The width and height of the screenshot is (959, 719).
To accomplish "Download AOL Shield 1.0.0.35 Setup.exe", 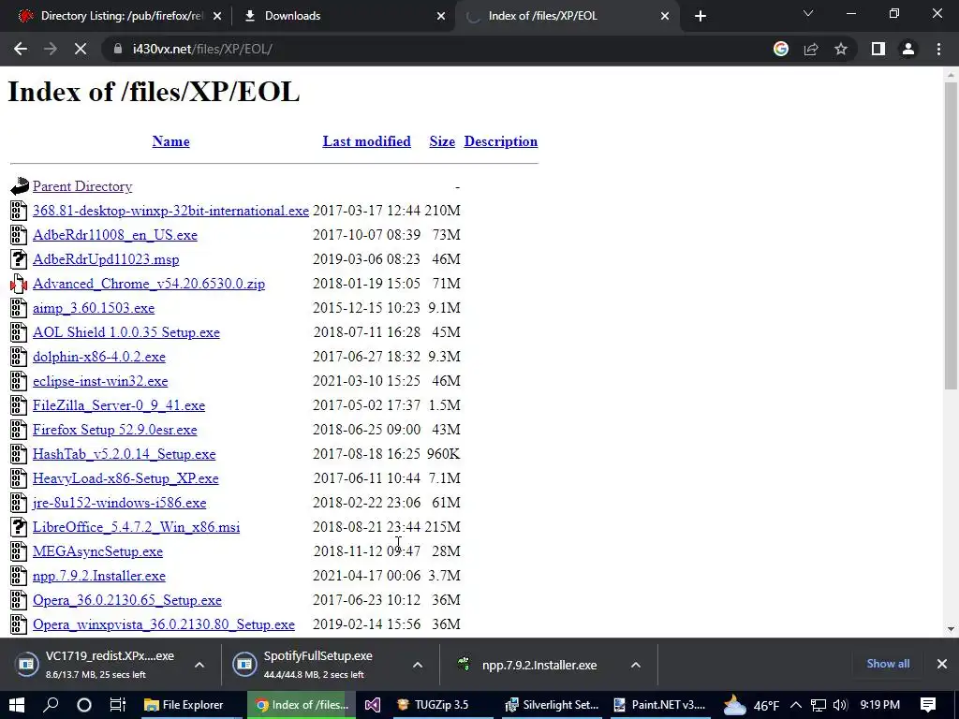I will coord(126,332).
